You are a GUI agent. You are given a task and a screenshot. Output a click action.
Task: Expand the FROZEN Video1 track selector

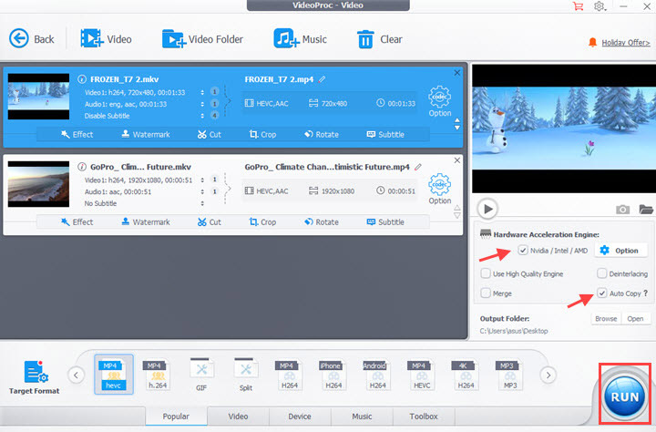(202, 92)
